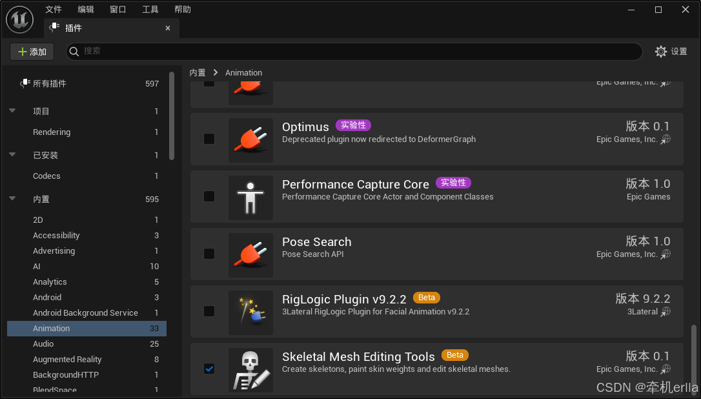Click the 版本 9.2.2 version label
The height and width of the screenshot is (399, 701).
tap(643, 298)
